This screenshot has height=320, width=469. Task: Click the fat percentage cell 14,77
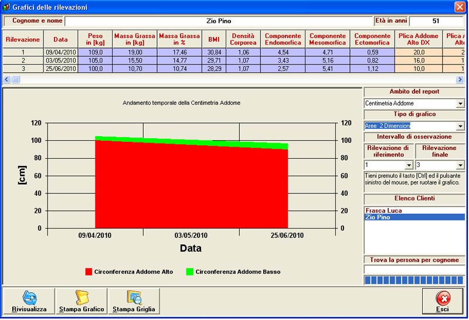pyautogui.click(x=179, y=60)
